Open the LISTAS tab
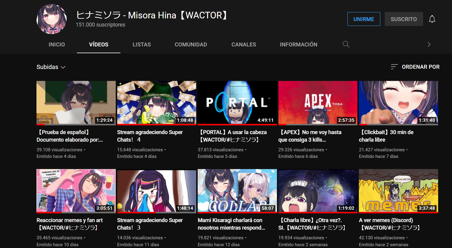This screenshot has width=452, height=248. (142, 44)
